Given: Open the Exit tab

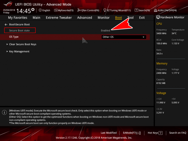Looking at the screenshot, I should click(x=142, y=18).
